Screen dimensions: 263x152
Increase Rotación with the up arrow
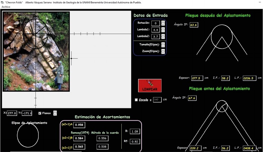click(163, 22)
